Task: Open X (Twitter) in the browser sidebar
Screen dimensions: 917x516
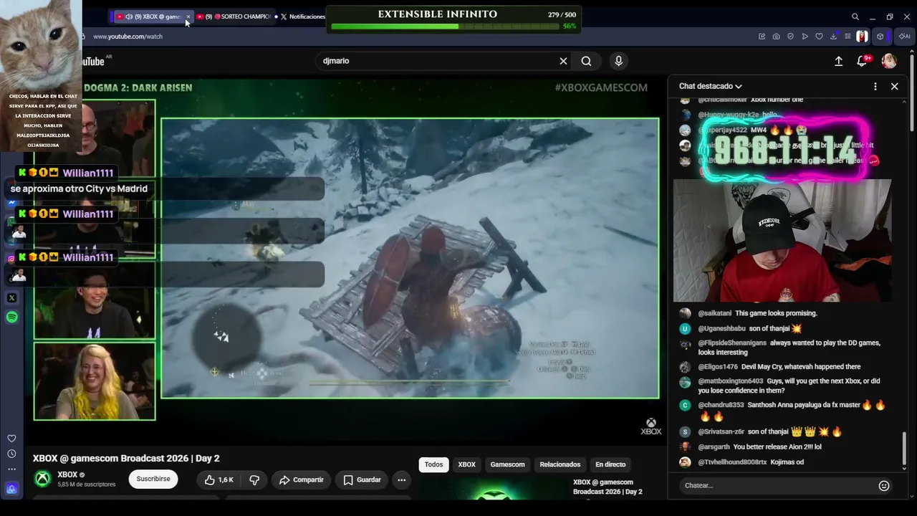Action: coord(11,297)
